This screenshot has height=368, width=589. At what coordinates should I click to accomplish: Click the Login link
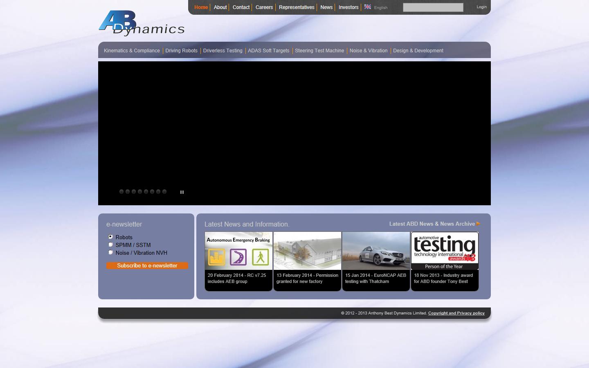tap(481, 7)
